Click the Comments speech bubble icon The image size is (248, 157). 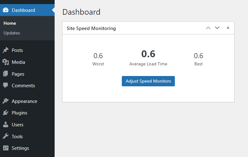(6, 85)
